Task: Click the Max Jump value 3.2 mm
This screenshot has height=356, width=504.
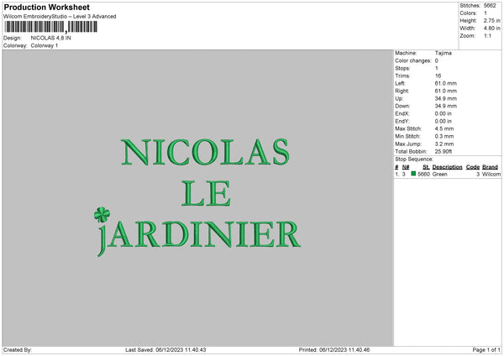Action: (444, 144)
